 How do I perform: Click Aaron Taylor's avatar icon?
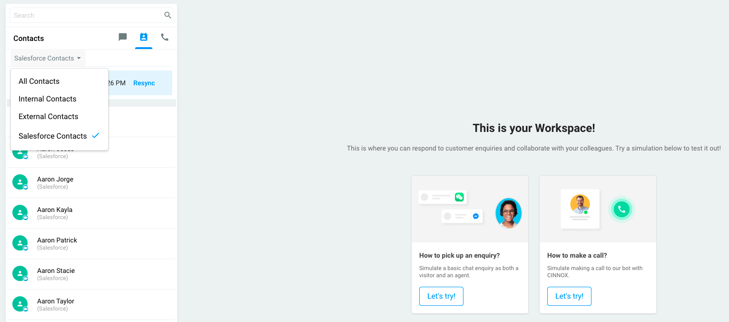[x=20, y=304]
